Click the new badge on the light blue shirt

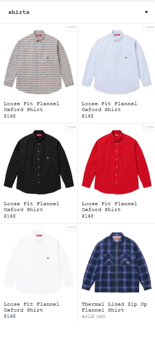149,27
